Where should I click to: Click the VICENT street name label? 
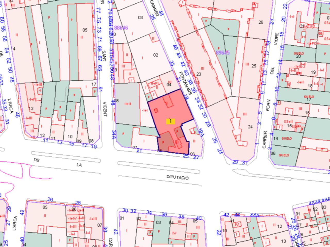[x=104, y=109]
